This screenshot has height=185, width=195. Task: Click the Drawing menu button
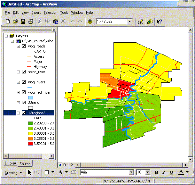click(13, 172)
